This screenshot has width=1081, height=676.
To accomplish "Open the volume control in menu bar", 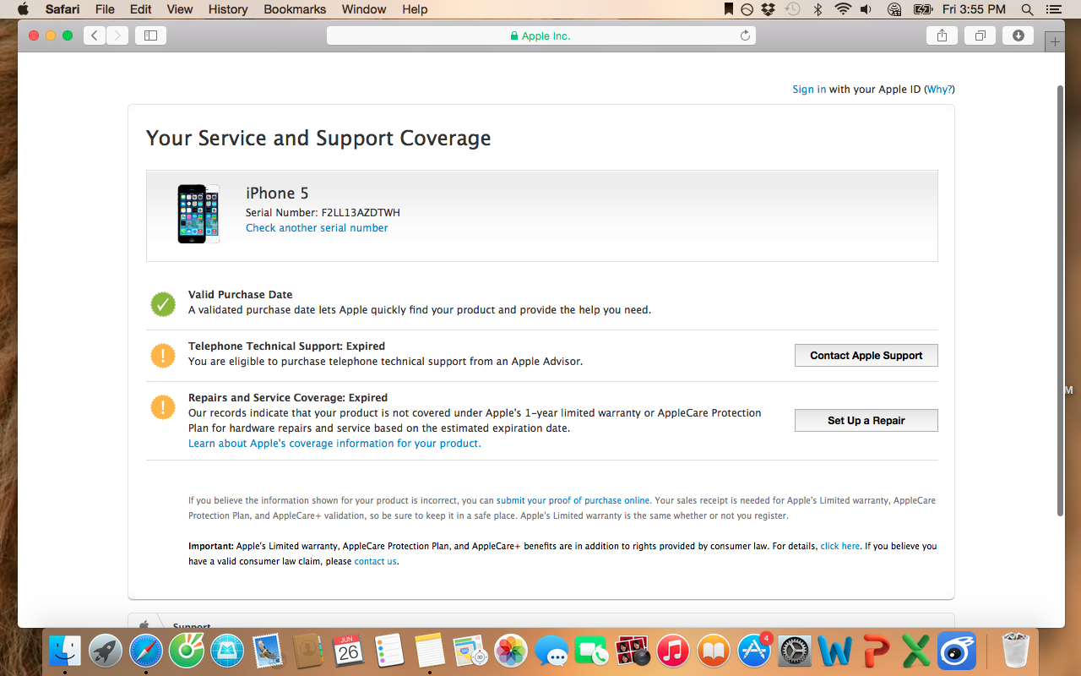I will click(x=866, y=9).
